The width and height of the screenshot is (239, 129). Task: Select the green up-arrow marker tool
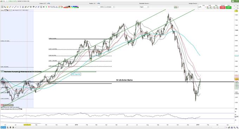tap(46, 7)
